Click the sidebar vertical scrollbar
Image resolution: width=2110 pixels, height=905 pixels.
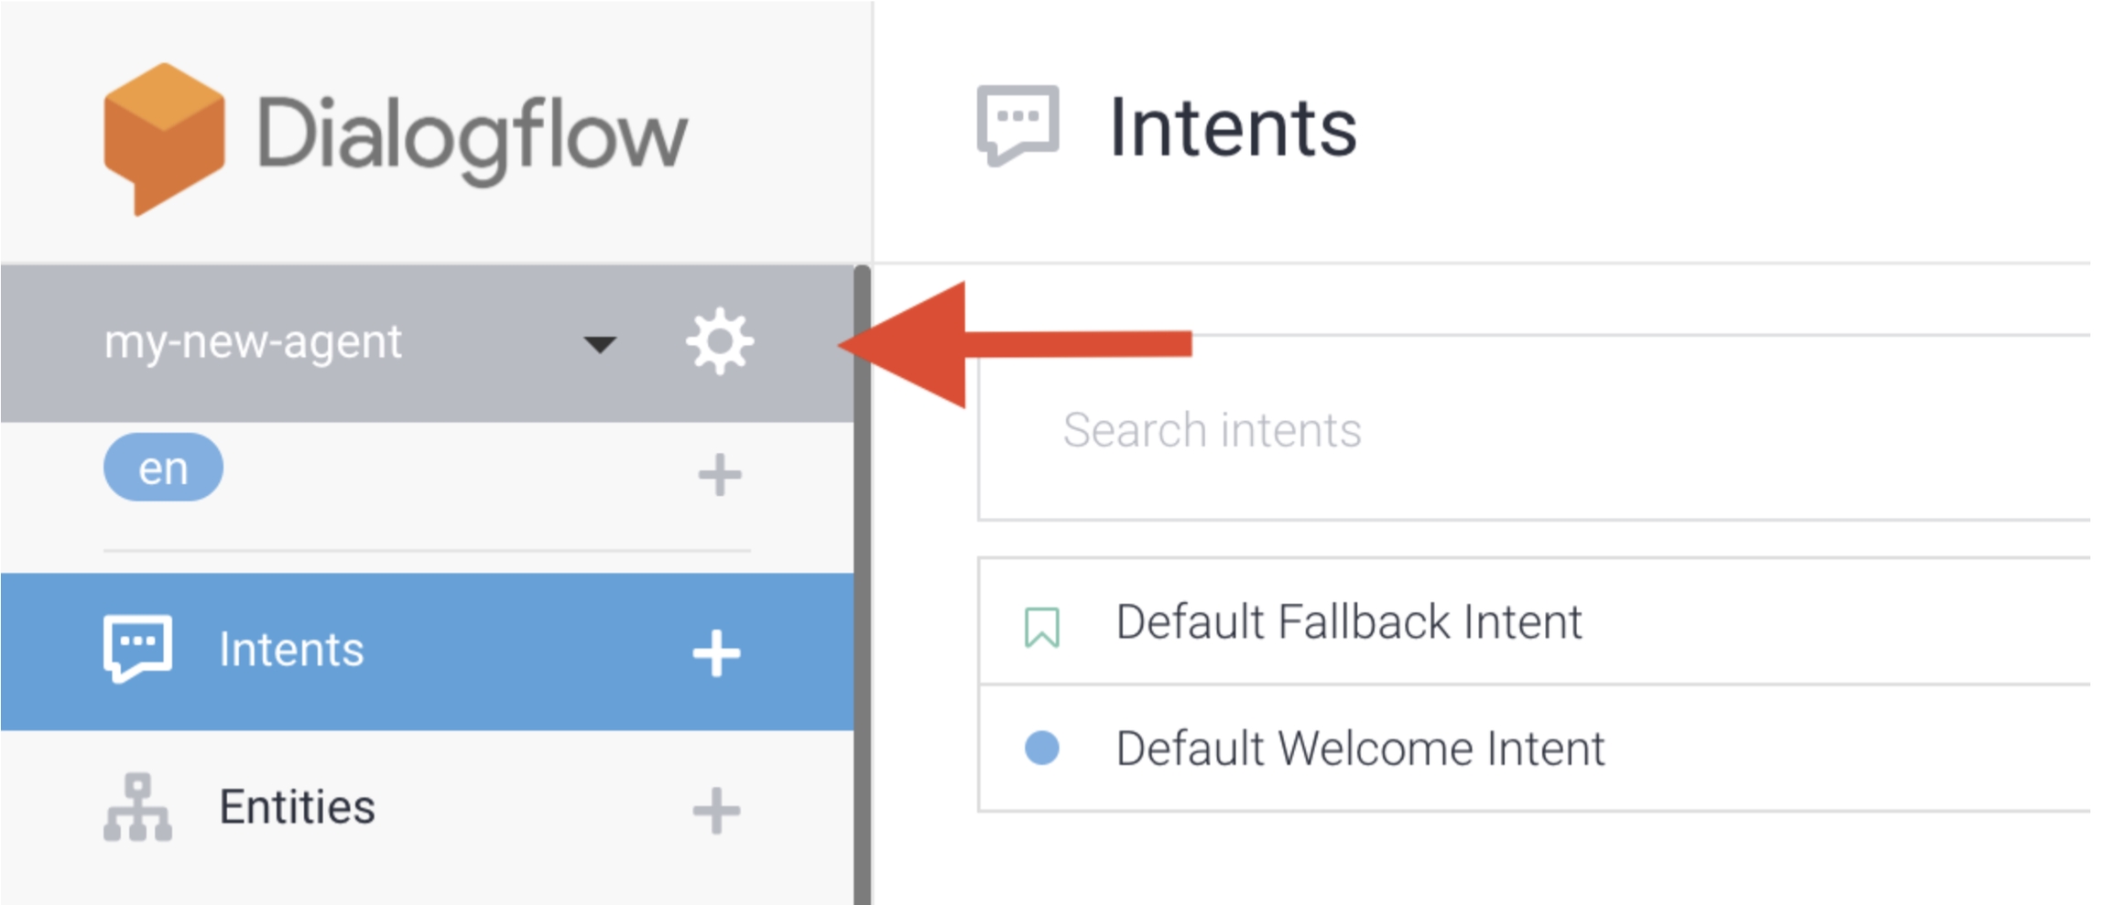click(x=862, y=586)
